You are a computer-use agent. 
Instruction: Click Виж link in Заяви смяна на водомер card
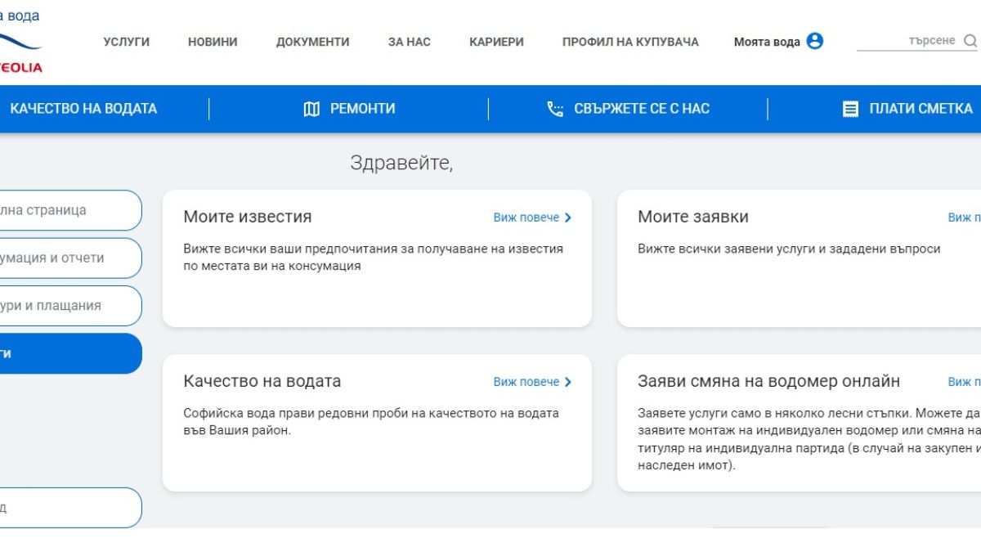click(964, 382)
